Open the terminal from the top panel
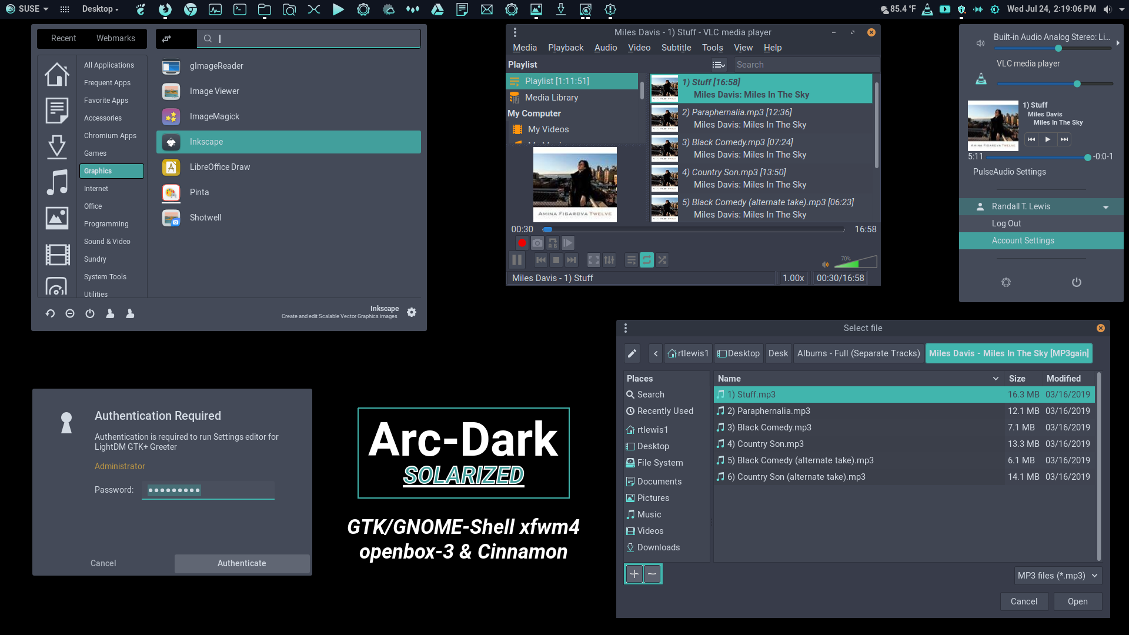 240,9
